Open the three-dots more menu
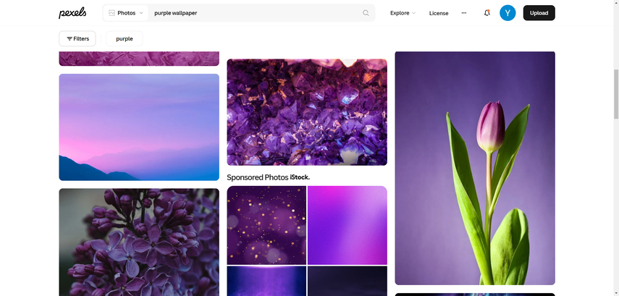This screenshot has height=296, width=619. pyautogui.click(x=464, y=13)
